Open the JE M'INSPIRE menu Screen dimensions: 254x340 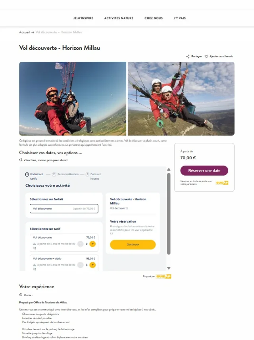click(x=83, y=18)
